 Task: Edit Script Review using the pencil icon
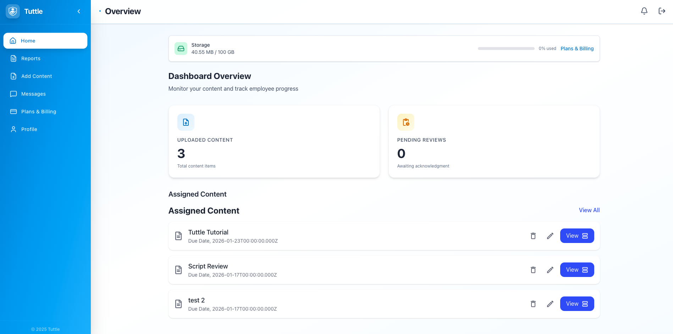coord(550,270)
